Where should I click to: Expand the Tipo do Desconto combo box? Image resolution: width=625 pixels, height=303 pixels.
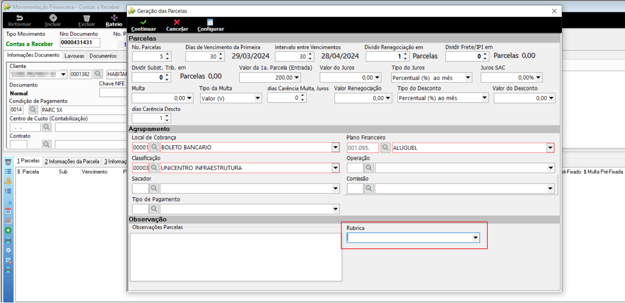point(484,98)
